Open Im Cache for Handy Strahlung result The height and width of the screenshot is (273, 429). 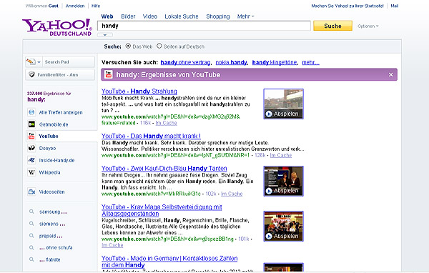[166, 123]
